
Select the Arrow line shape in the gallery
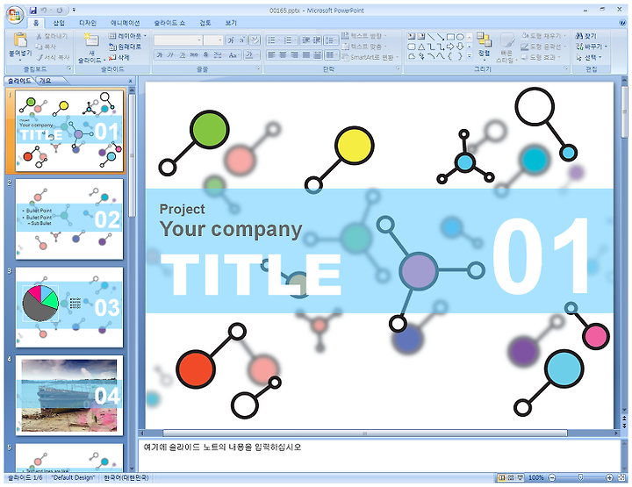[441, 37]
